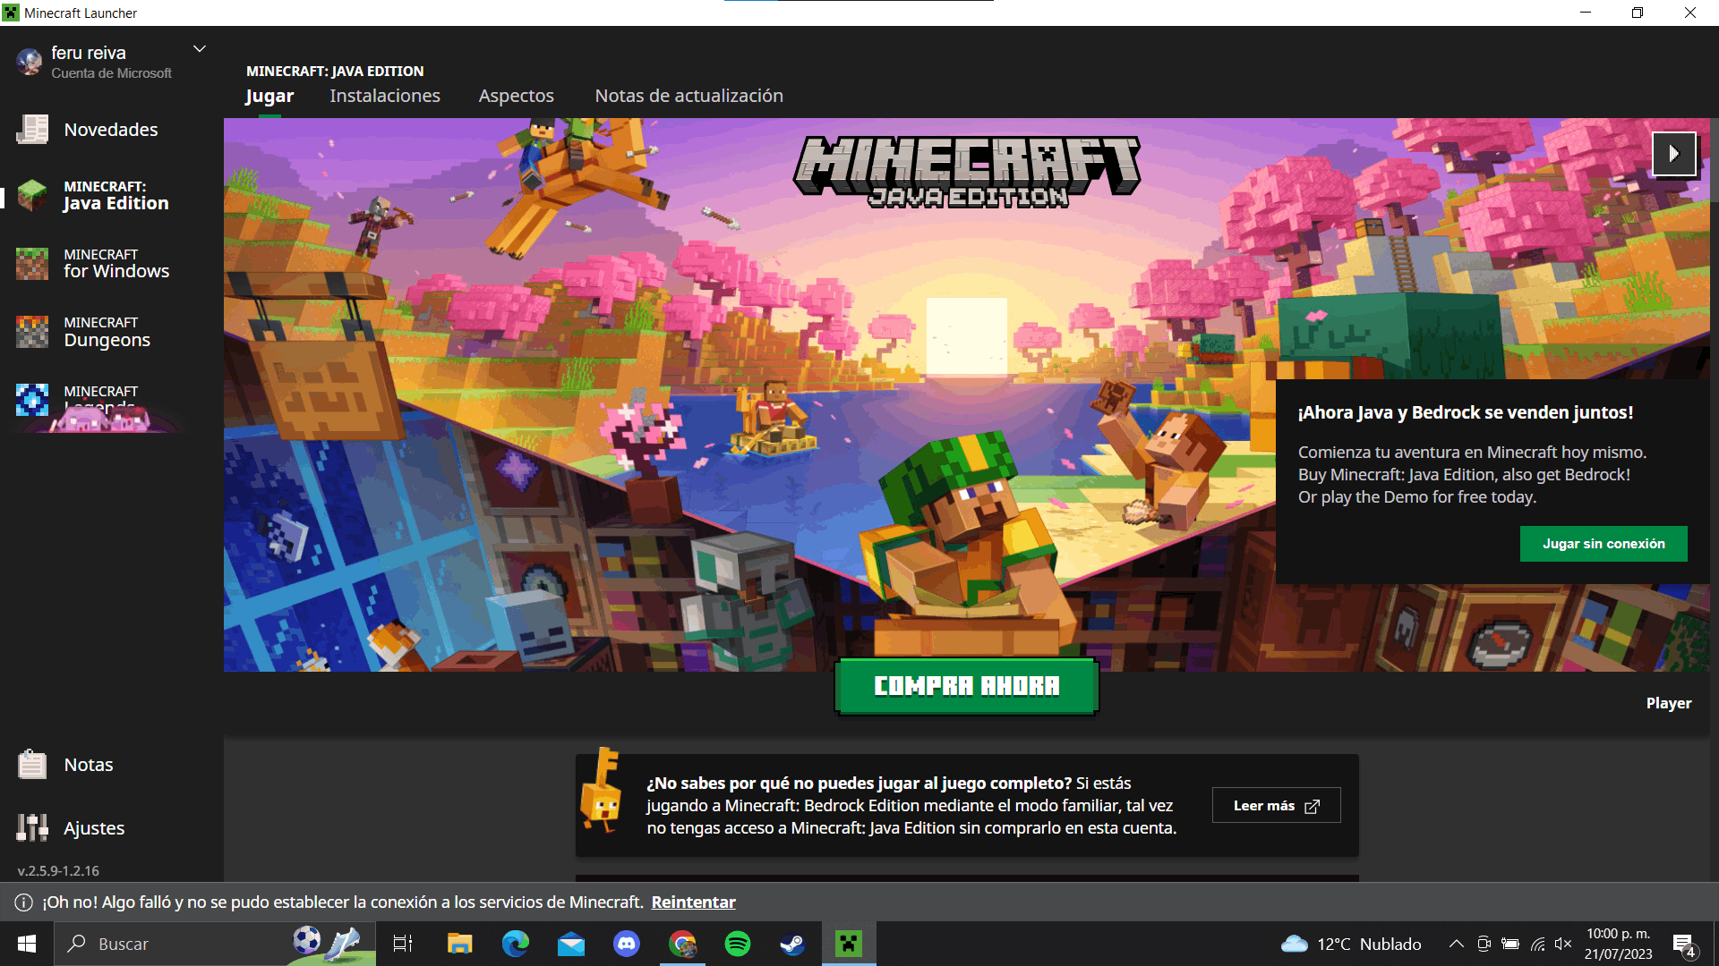This screenshot has width=1719, height=966.
Task: Open Spotify from the taskbar
Action: [738, 944]
